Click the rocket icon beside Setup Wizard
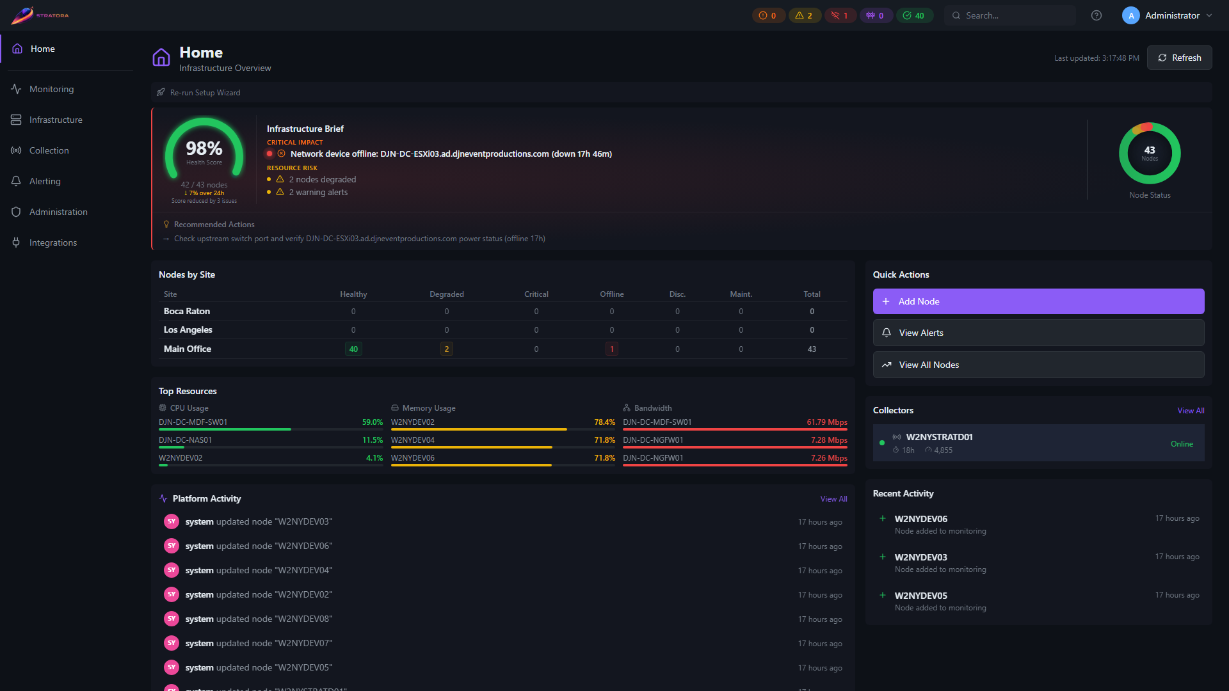The width and height of the screenshot is (1229, 691). pyautogui.click(x=161, y=93)
